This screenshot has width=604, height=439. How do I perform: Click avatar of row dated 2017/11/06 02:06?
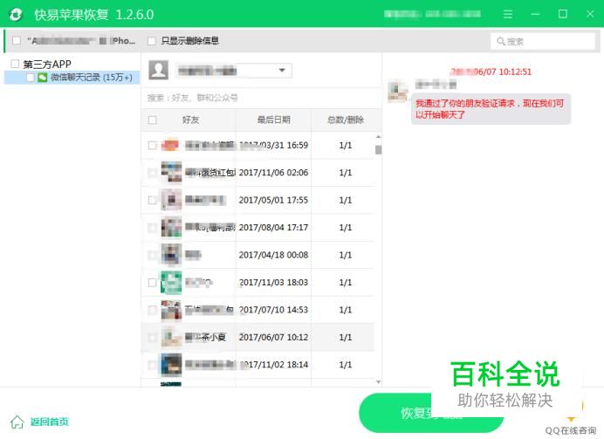(x=171, y=172)
